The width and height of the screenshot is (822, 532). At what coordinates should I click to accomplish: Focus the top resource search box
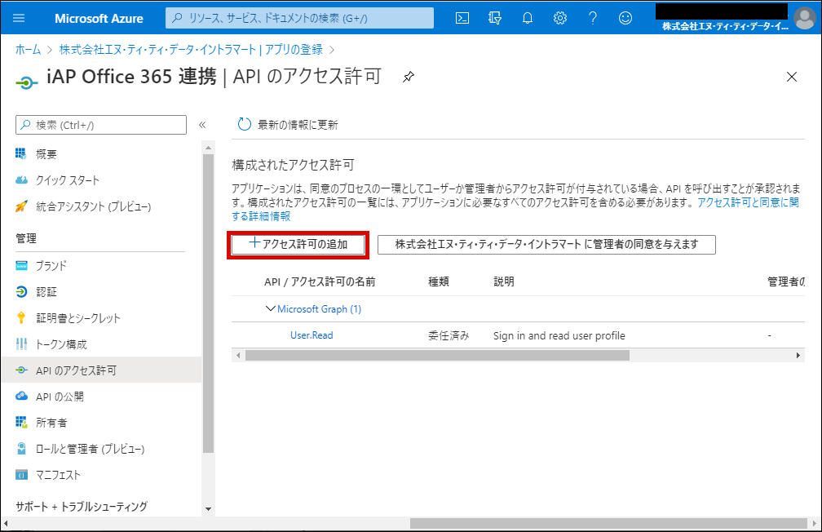(x=299, y=18)
